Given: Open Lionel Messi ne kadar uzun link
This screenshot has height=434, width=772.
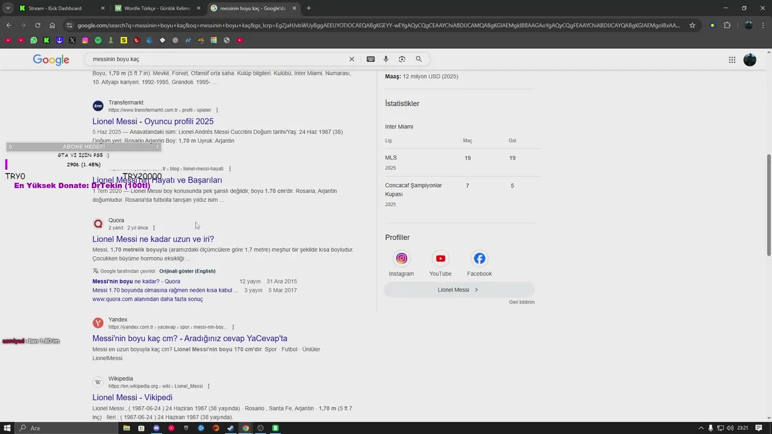Looking at the screenshot, I should (x=153, y=239).
